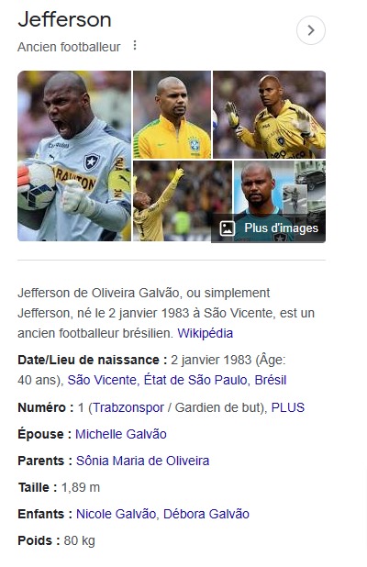Open the three-dot options menu

tap(135, 46)
